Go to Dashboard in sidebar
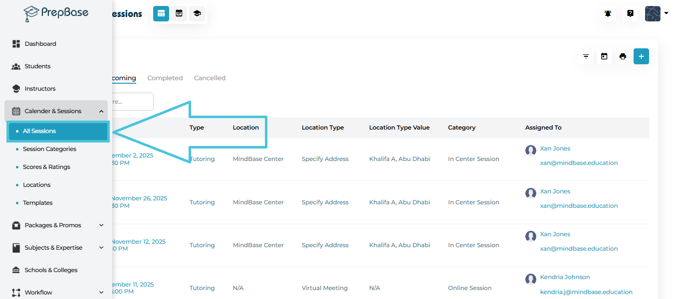The width and height of the screenshot is (677, 299). point(40,44)
